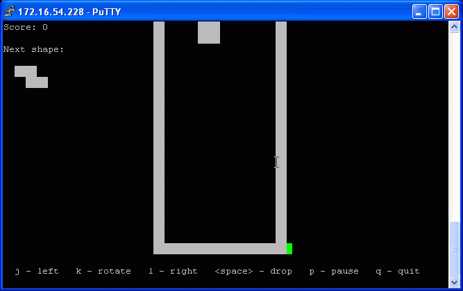463x291 pixels.
Task: Minimize the PuTTY window
Action: point(419,12)
